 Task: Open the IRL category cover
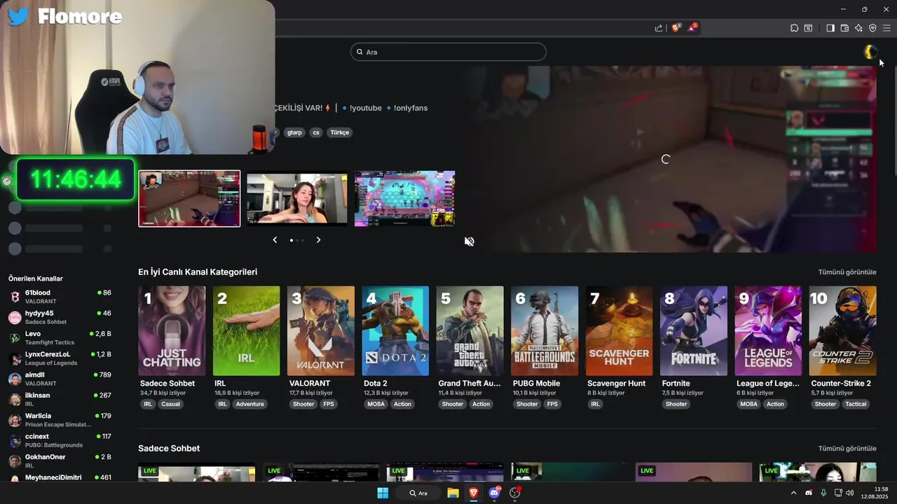click(x=246, y=330)
